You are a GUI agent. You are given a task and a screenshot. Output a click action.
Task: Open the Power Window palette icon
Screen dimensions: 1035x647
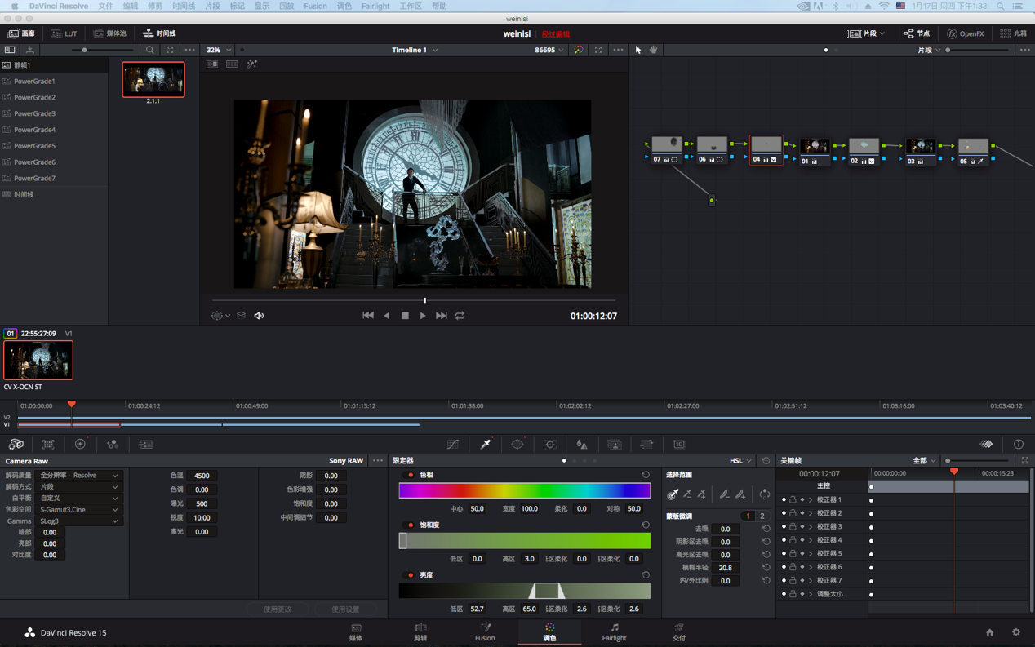coord(517,445)
